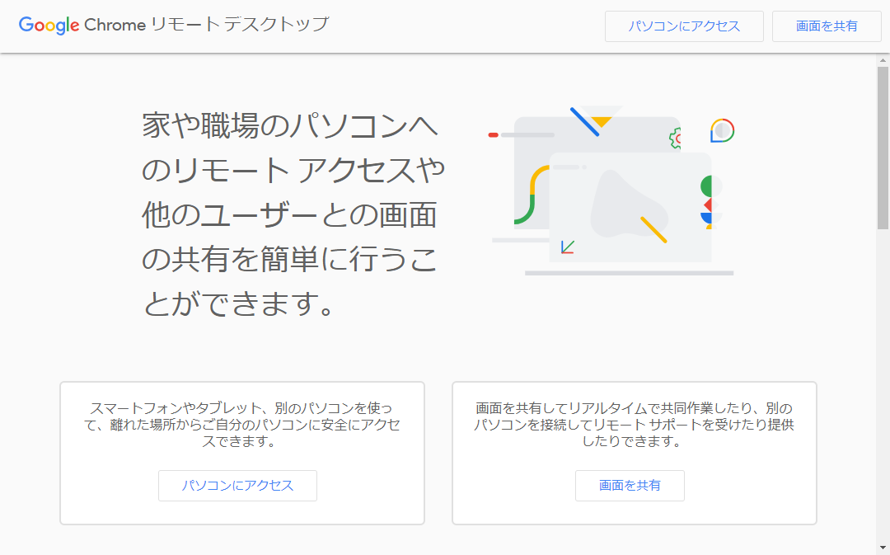
Task: Click the left card description about スマートフォン
Action: (241, 425)
